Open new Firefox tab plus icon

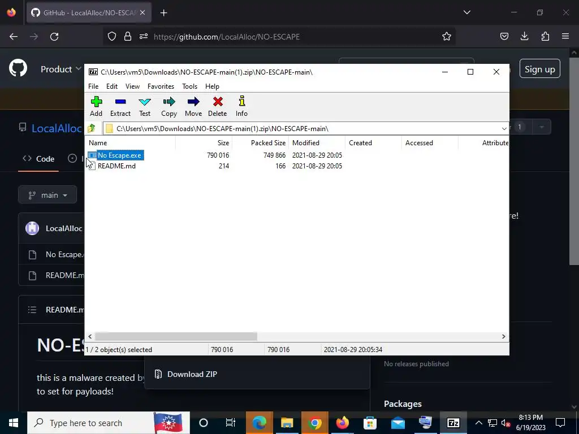pyautogui.click(x=163, y=13)
